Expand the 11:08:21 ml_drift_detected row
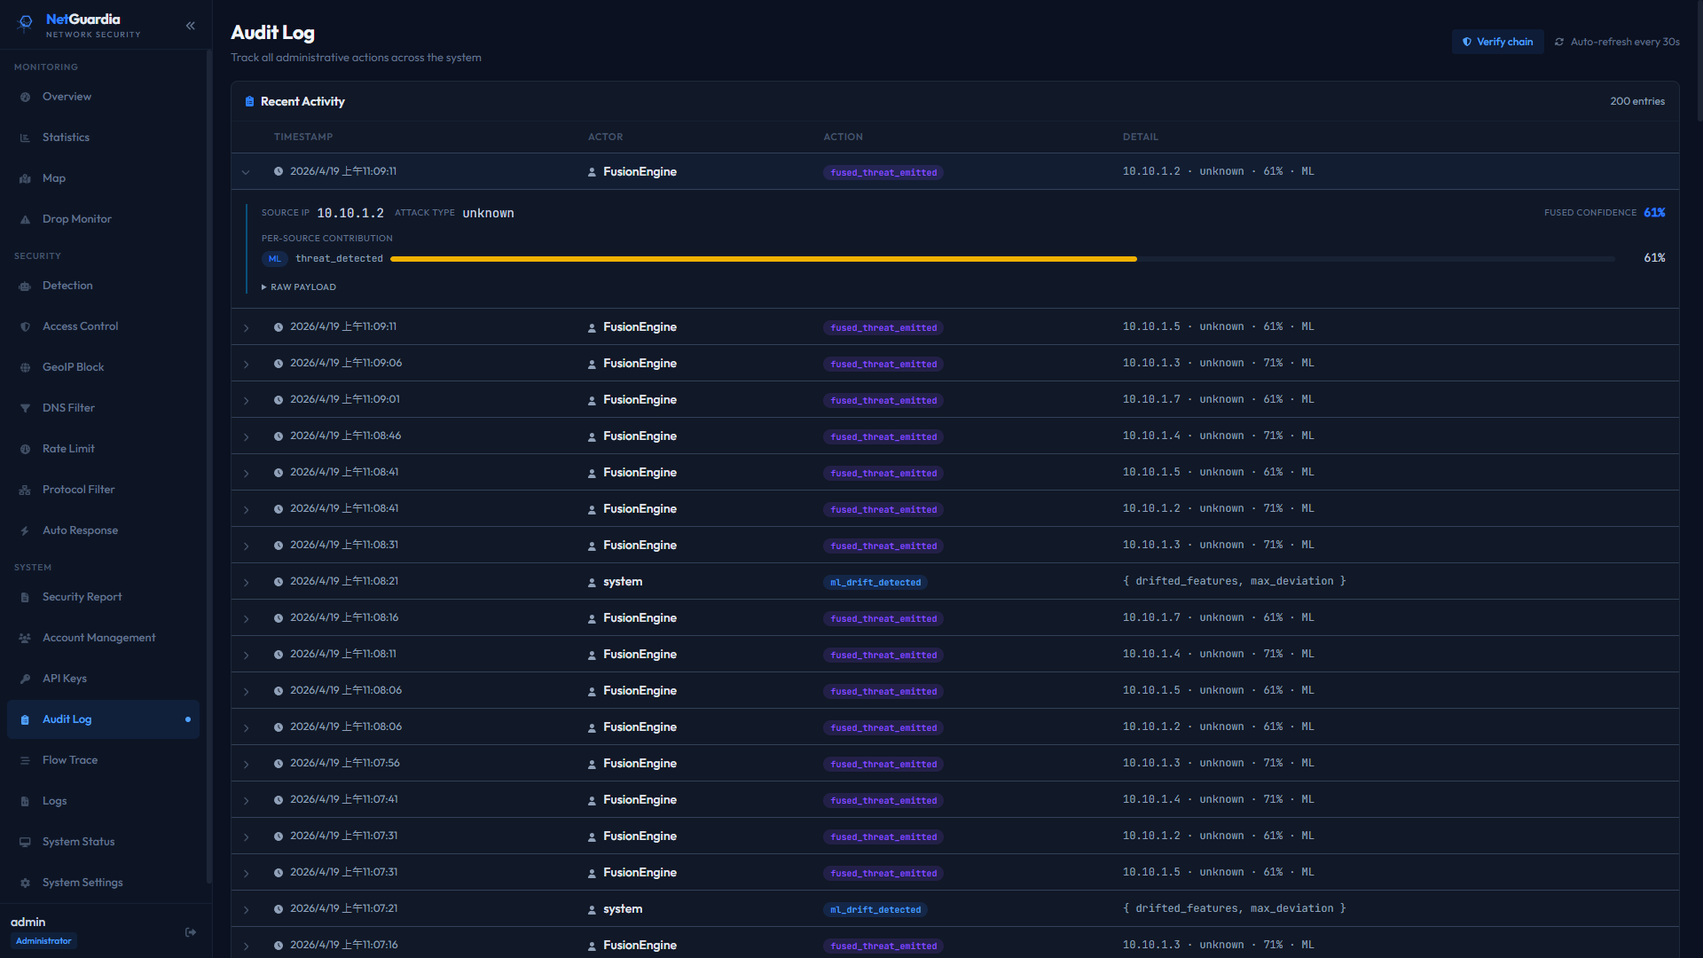 [x=246, y=583]
